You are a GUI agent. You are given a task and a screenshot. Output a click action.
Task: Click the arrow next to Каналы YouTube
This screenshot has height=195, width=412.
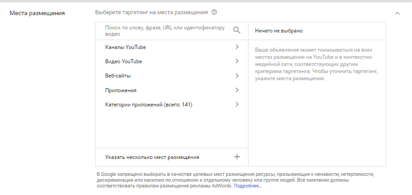pyautogui.click(x=237, y=47)
